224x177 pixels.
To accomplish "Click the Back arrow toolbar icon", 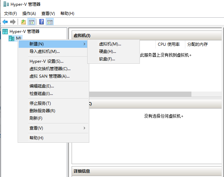I will [5, 22].
